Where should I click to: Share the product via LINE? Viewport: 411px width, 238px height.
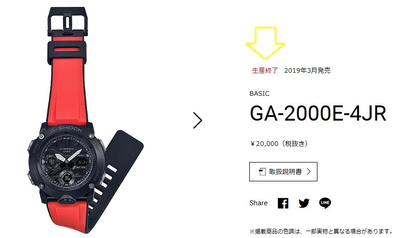click(x=325, y=203)
